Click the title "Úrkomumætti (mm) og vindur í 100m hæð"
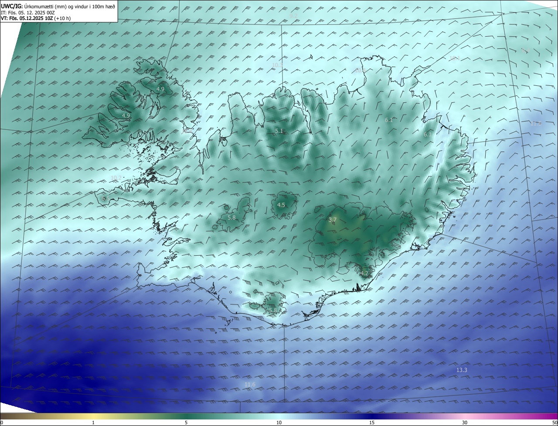 tap(69, 6)
